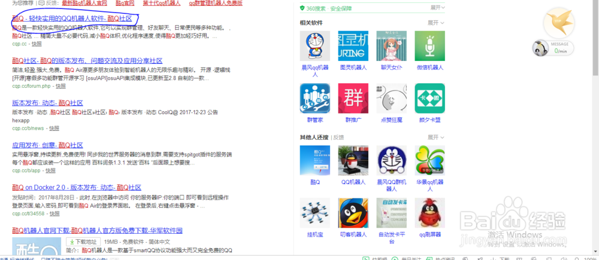Open the 群管家 blue software icon
The width and height of the screenshot is (599, 260).
315,99
